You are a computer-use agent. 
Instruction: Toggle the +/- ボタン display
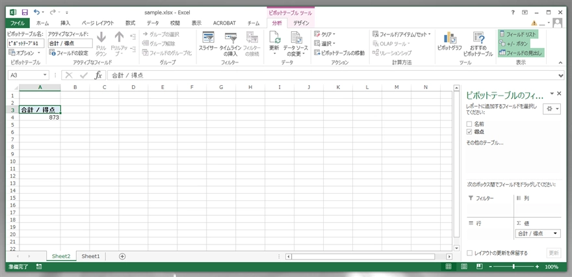[514, 44]
